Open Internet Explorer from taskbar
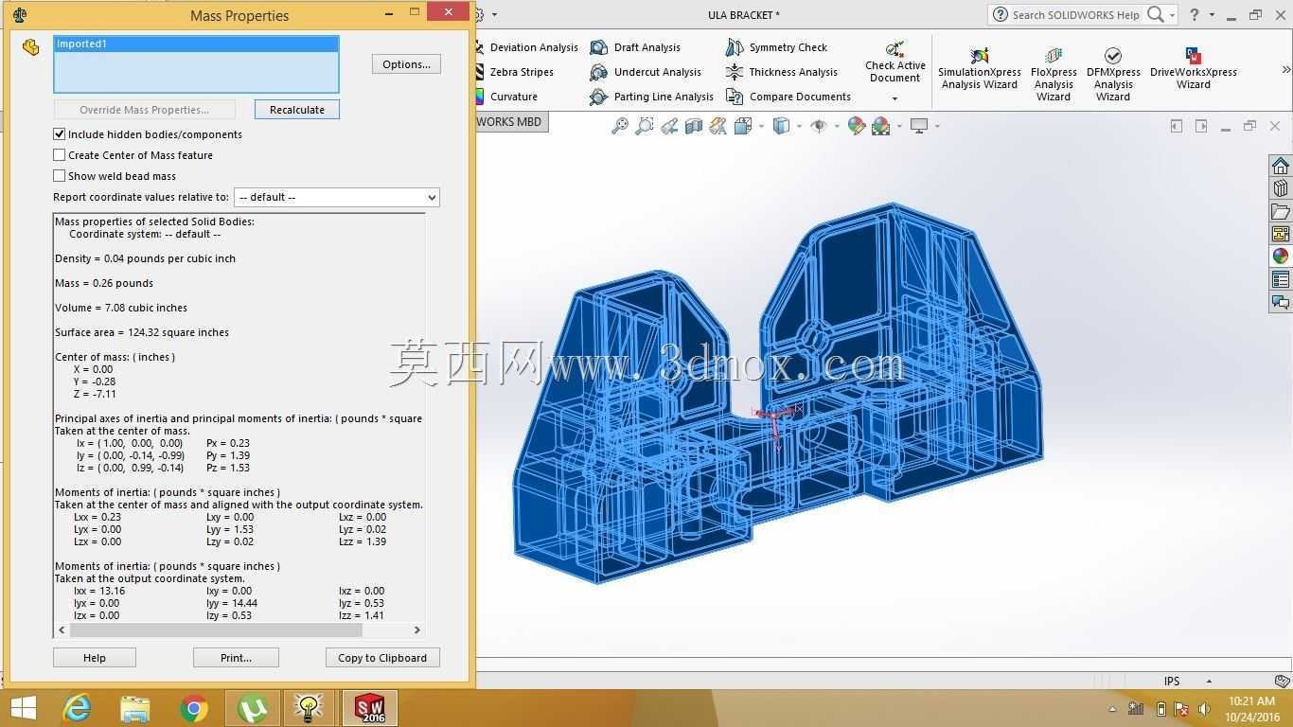The height and width of the screenshot is (727, 1293). click(x=77, y=708)
